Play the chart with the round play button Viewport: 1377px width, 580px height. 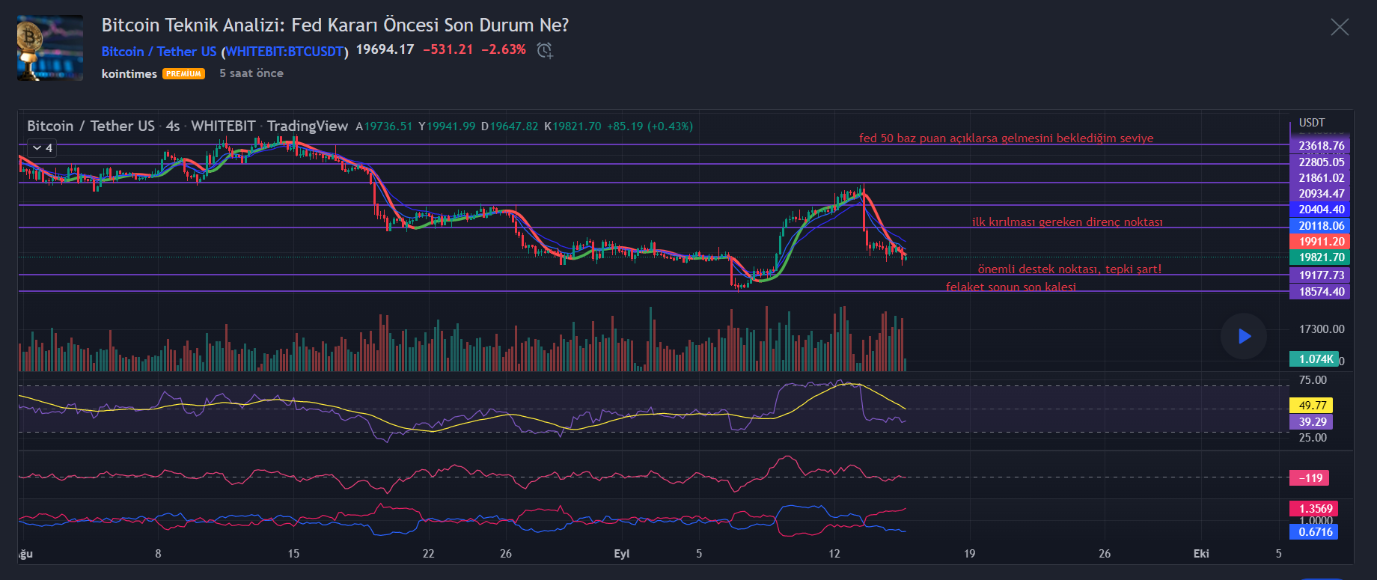[1244, 336]
